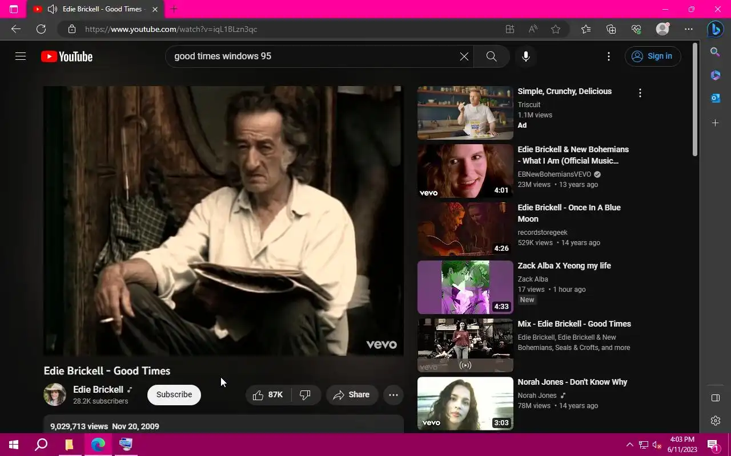Open Edie Brickell channel avatar
The width and height of the screenshot is (731, 456).
(x=55, y=394)
